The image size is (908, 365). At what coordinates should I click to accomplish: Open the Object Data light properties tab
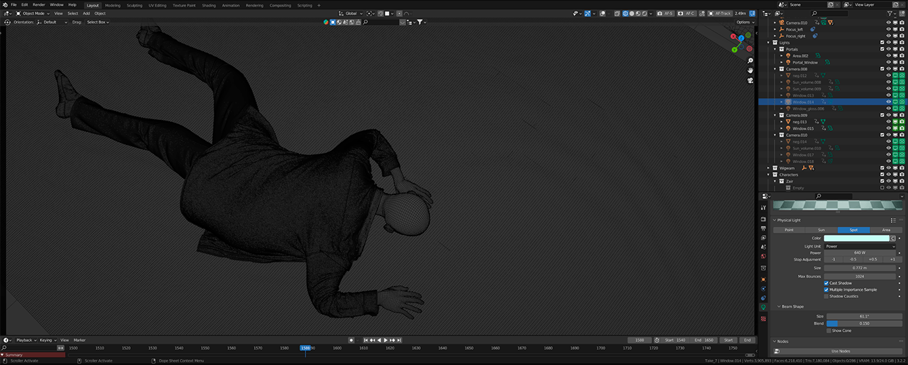tap(764, 307)
